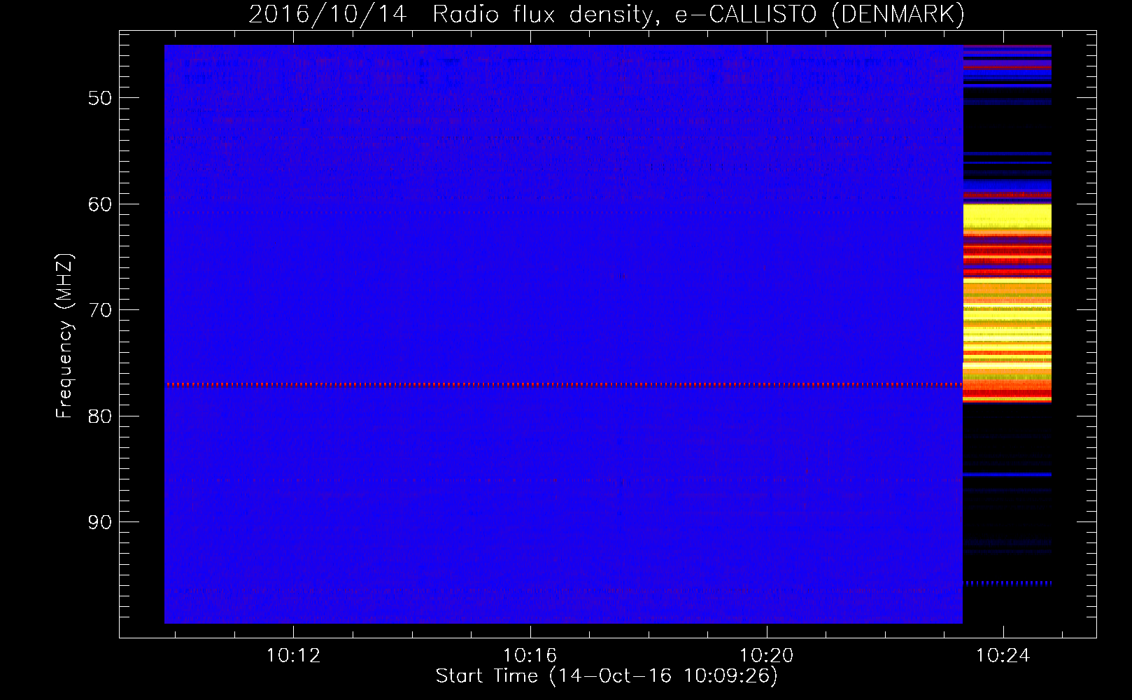Screen dimensions: 1132x700
Task: Click the blue dotted line near 96 MHz at right
Action: (1007, 582)
